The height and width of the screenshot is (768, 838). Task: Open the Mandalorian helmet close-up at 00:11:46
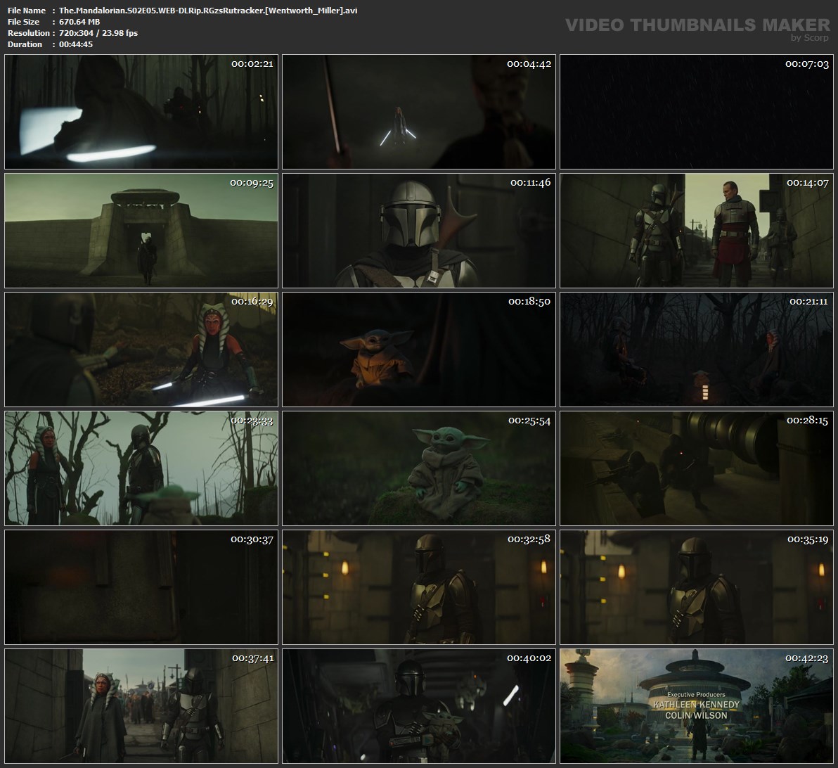(x=419, y=231)
